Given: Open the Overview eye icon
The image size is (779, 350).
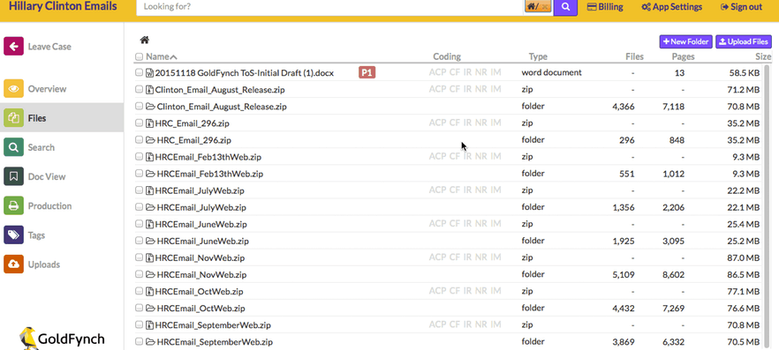Looking at the screenshot, I should (13, 89).
